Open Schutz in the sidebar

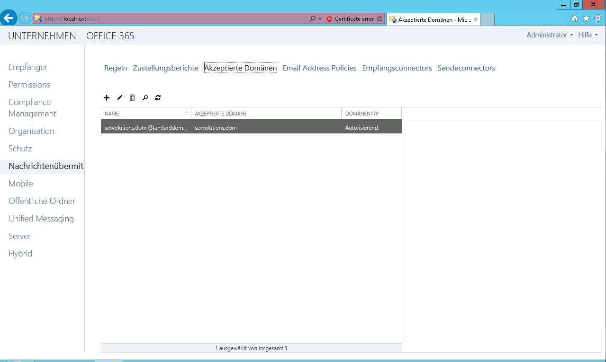point(20,149)
